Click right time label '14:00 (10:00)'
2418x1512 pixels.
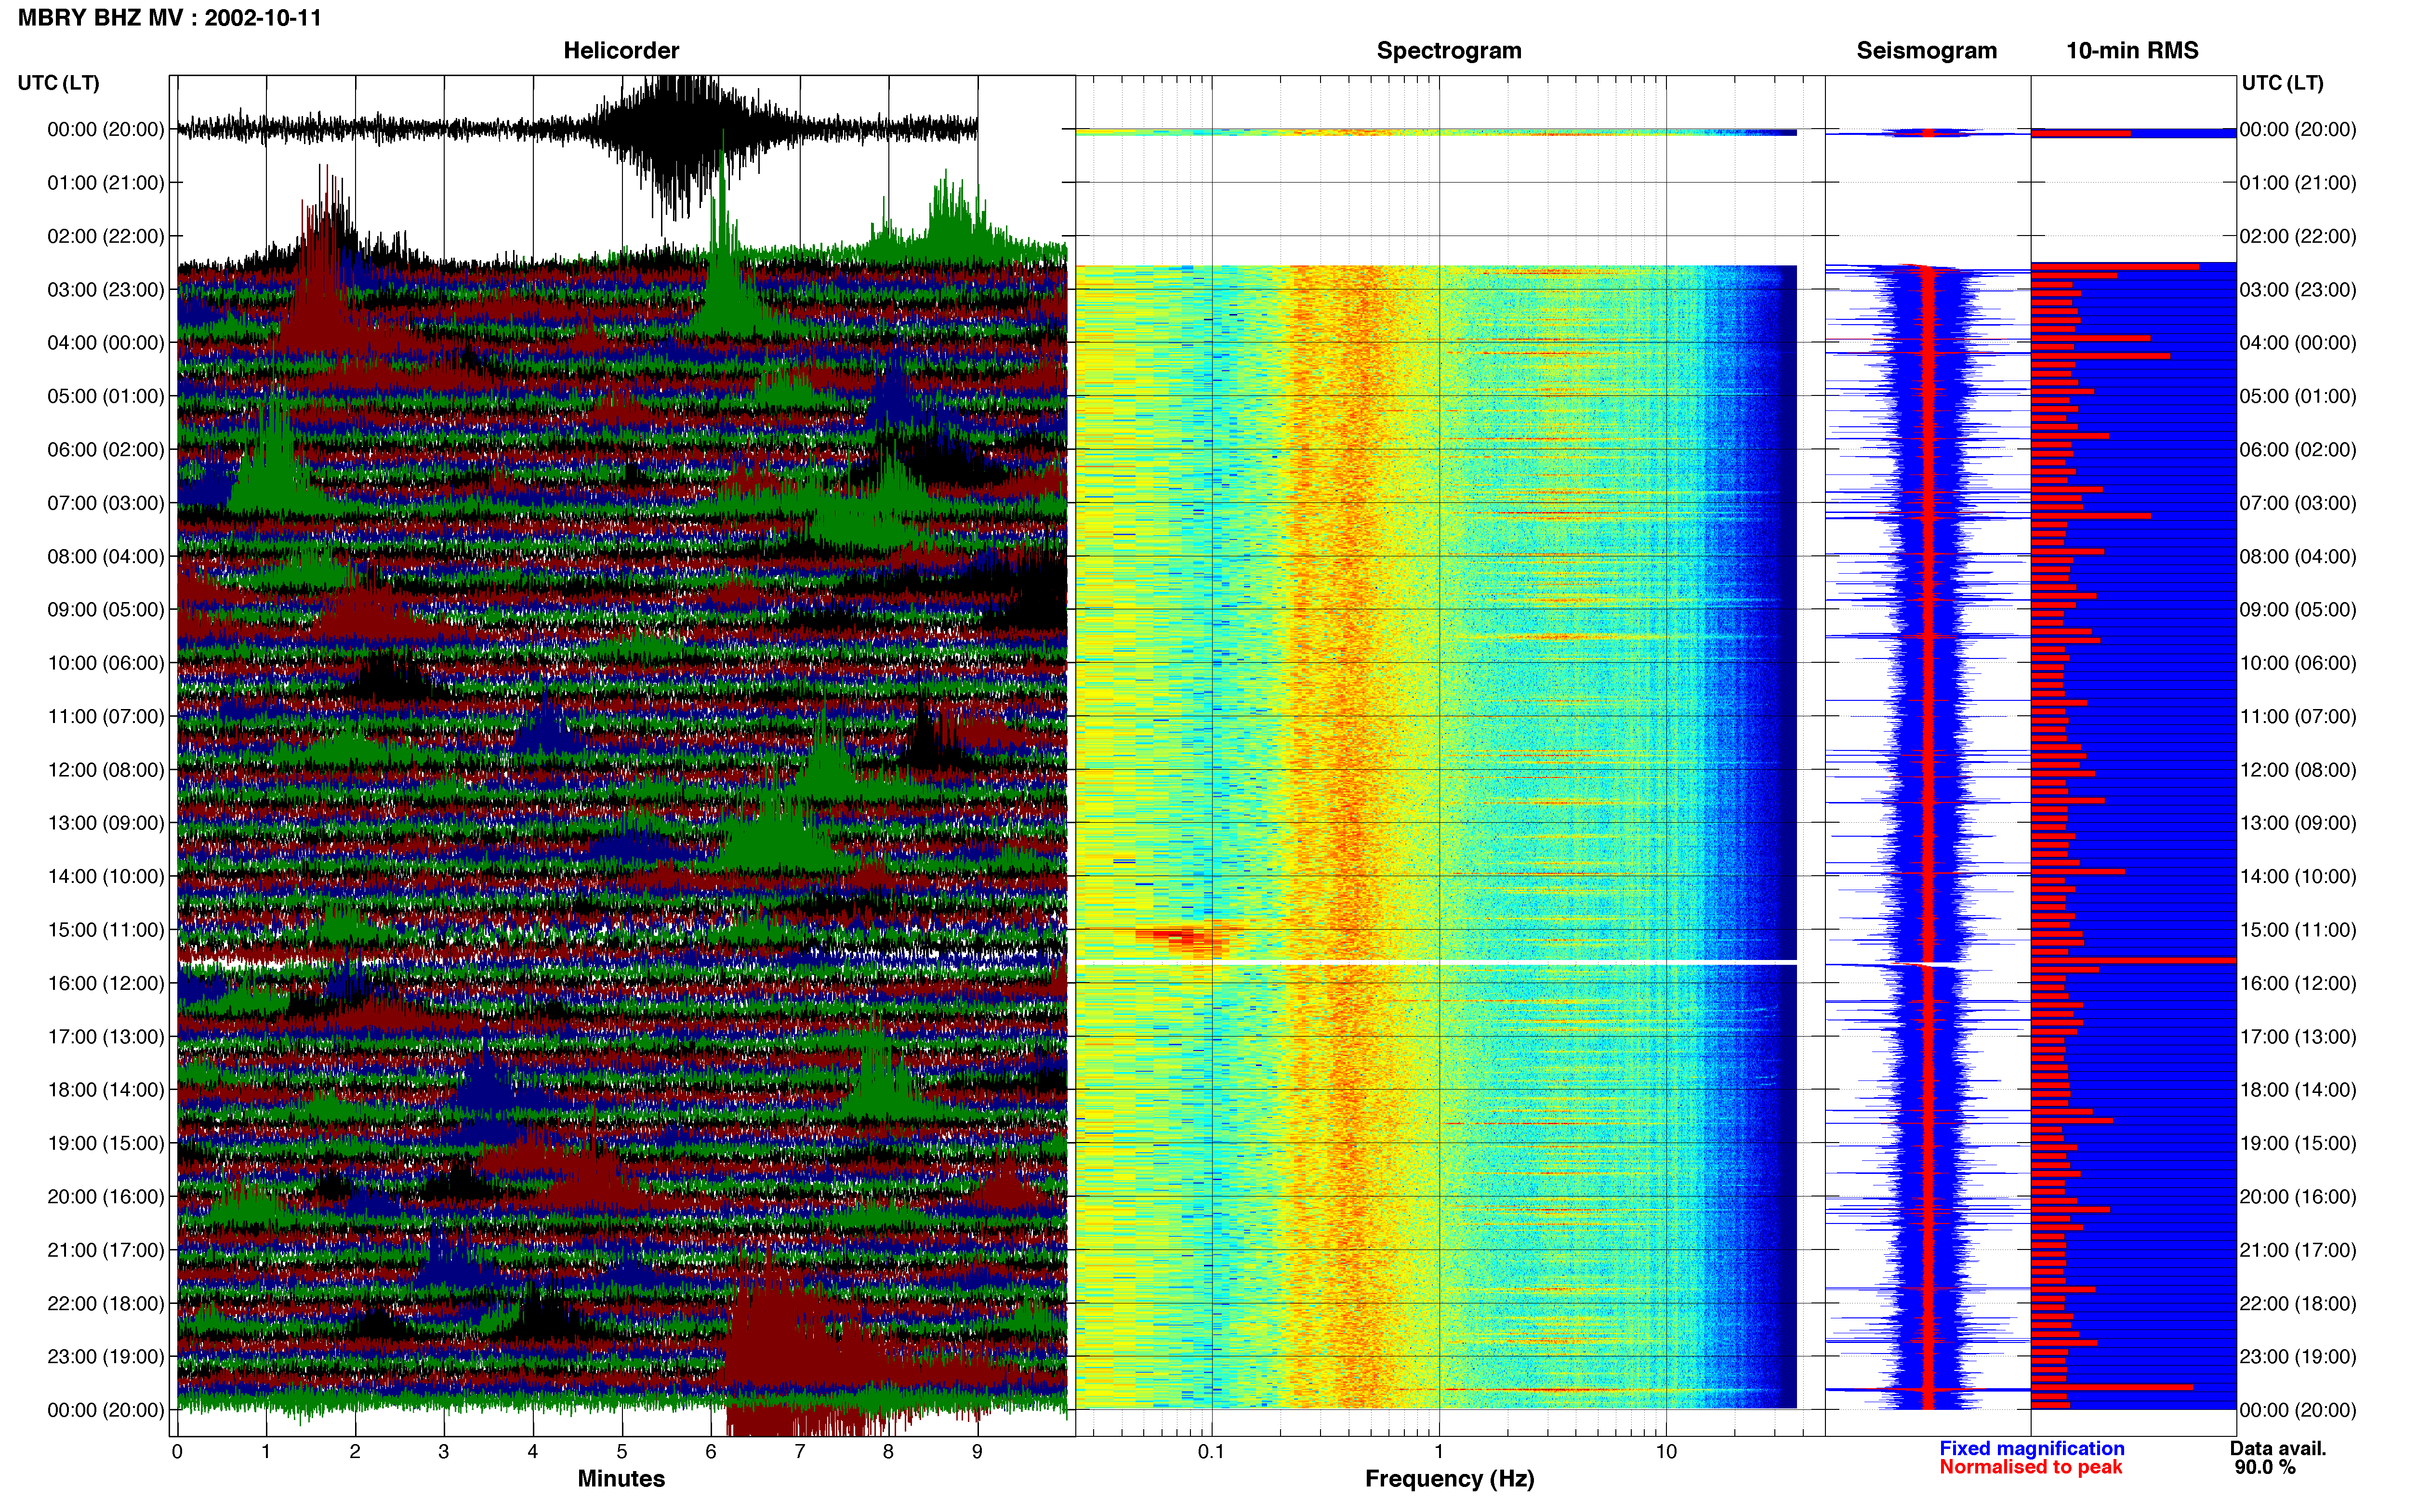coord(2298,877)
